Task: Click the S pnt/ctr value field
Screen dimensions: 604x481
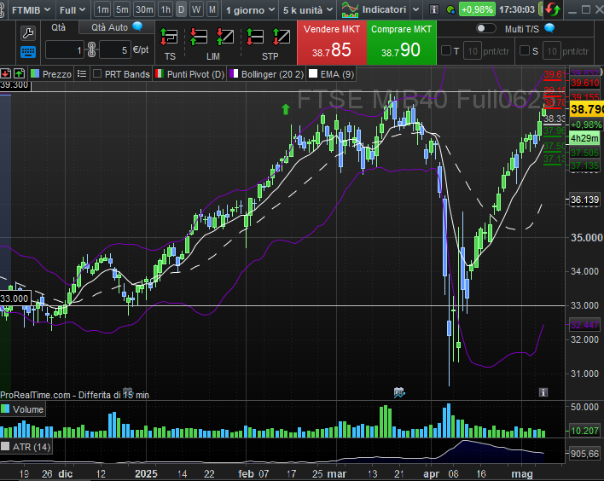Action: pyautogui.click(x=552, y=51)
